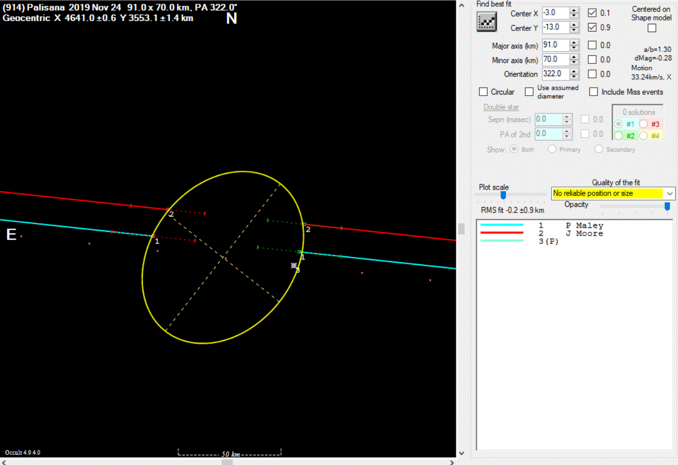Adjust the Plot scale slider

pyautogui.click(x=503, y=194)
